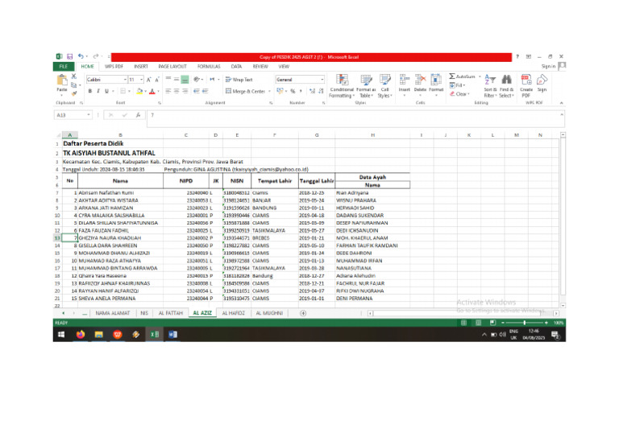The image size is (619, 437).
Task: Click the zoom slider handle in status bar
Action: point(524,323)
